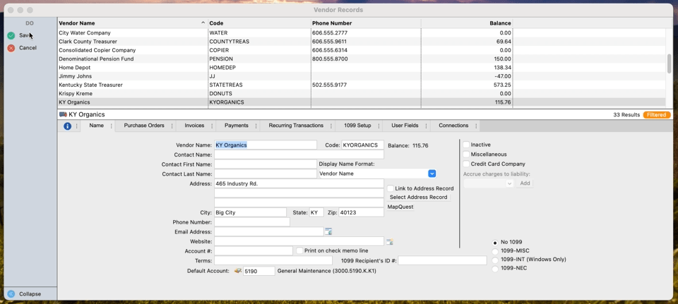
Task: Enable the Inactive checkbox
Action: [466, 145]
